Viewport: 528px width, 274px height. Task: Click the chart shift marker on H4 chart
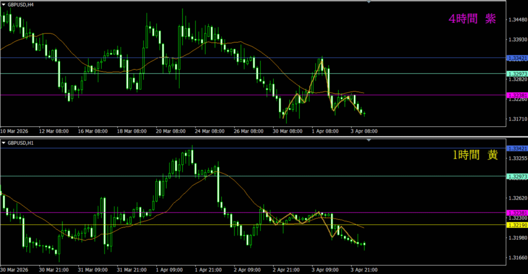pyautogui.click(x=369, y=2)
